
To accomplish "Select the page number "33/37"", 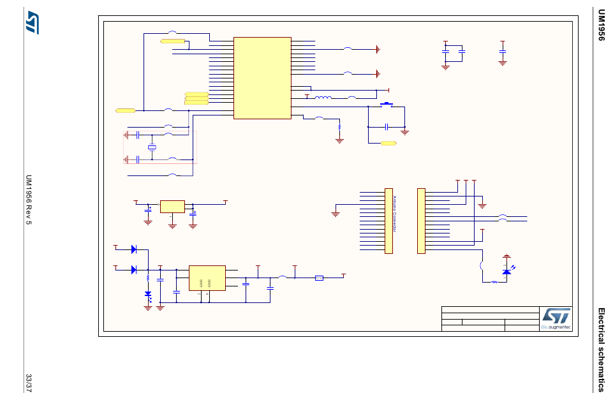I will pyautogui.click(x=29, y=383).
